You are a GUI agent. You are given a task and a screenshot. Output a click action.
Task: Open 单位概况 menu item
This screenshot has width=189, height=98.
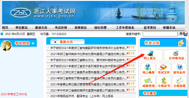[x=21, y=28]
